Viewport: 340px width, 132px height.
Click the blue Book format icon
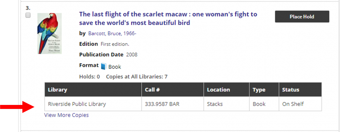104,66
